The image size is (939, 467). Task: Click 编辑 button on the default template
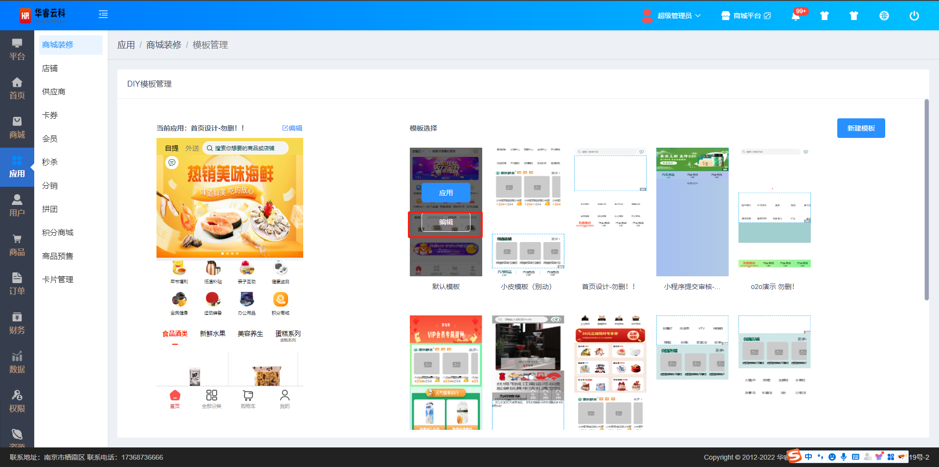446,222
